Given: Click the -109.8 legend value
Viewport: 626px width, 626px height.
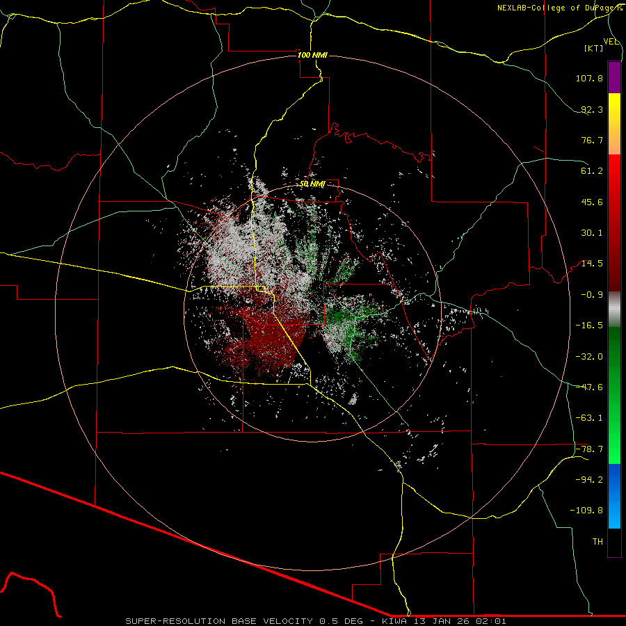Looking at the screenshot, I should point(586,511).
